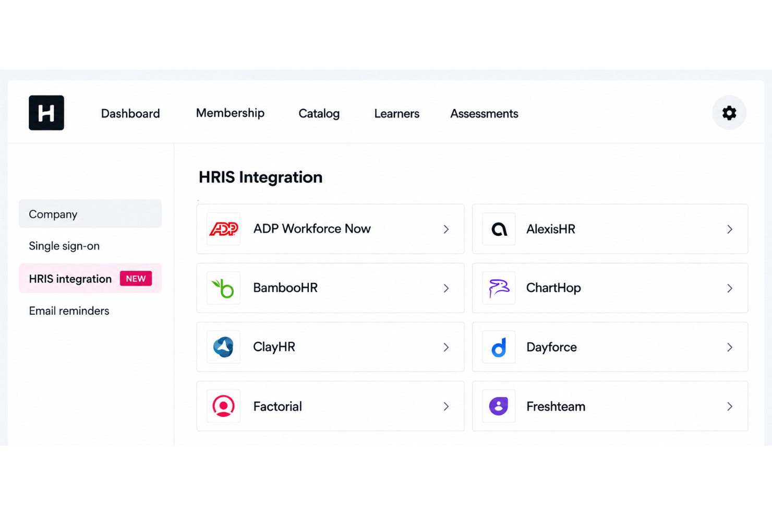Open the Learners tab

[x=396, y=114]
